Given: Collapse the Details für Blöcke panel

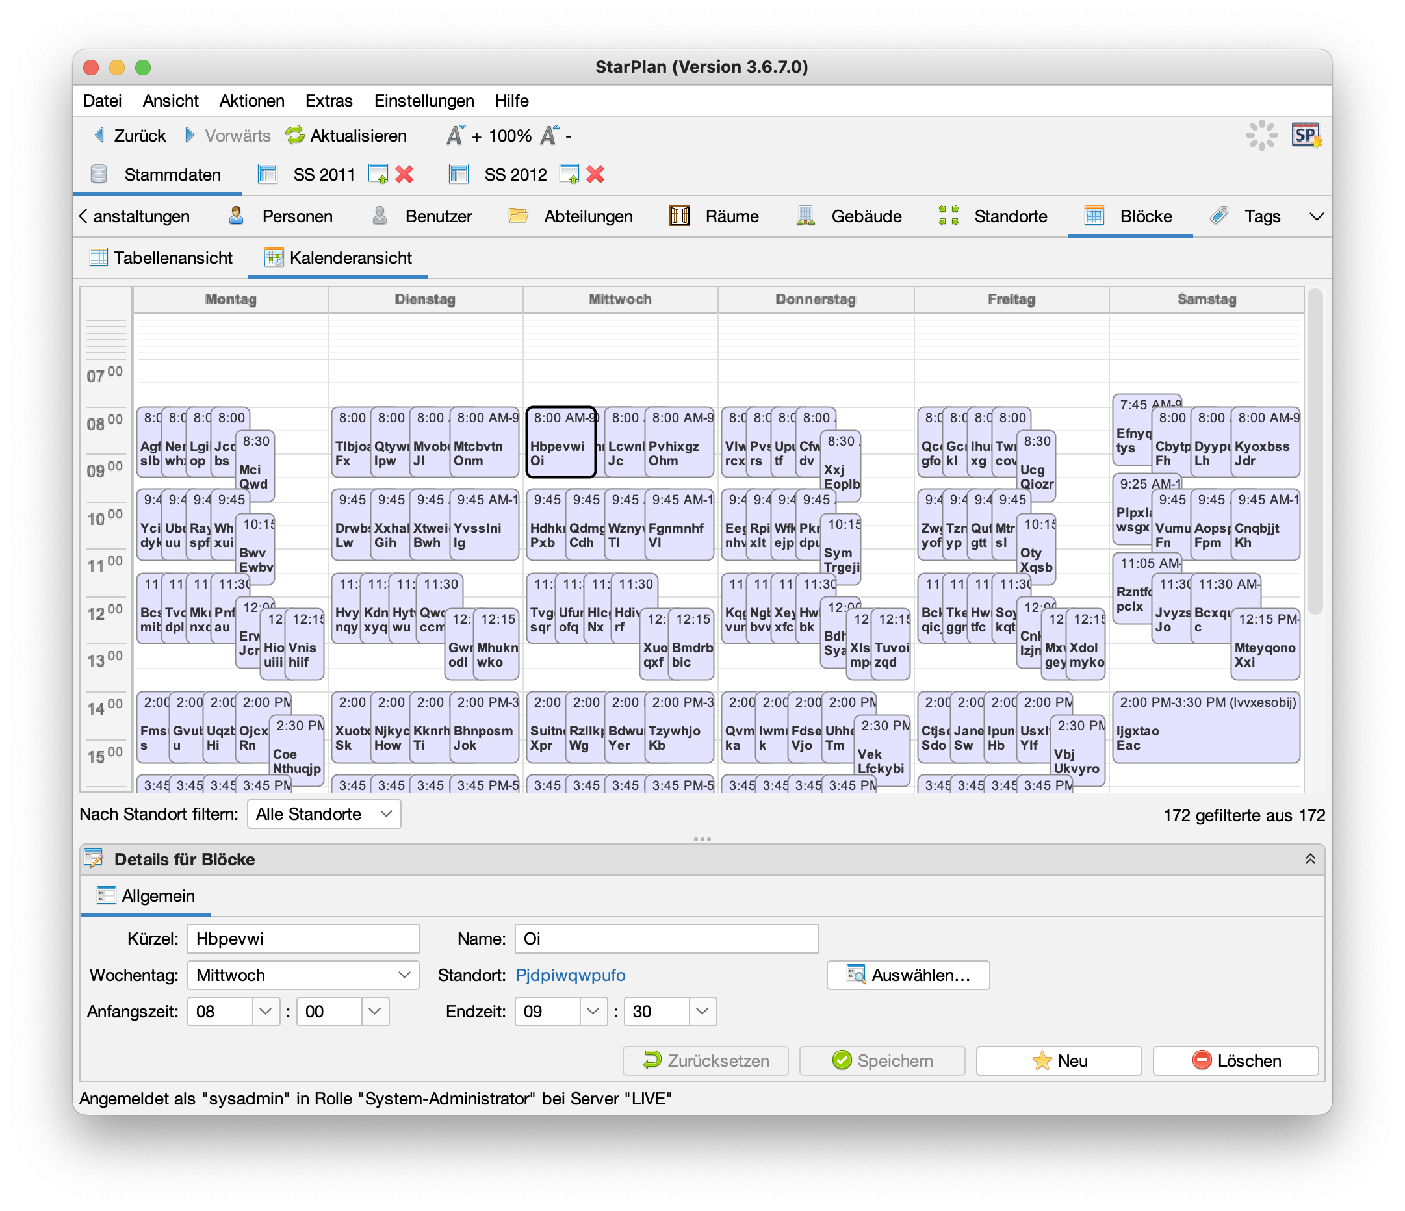Looking at the screenshot, I should (x=1310, y=860).
